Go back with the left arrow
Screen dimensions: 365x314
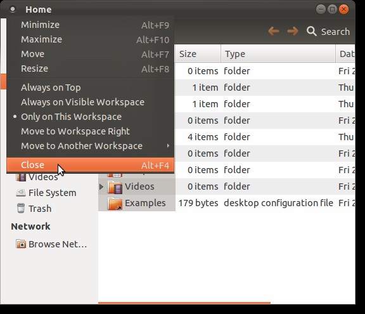pos(274,31)
